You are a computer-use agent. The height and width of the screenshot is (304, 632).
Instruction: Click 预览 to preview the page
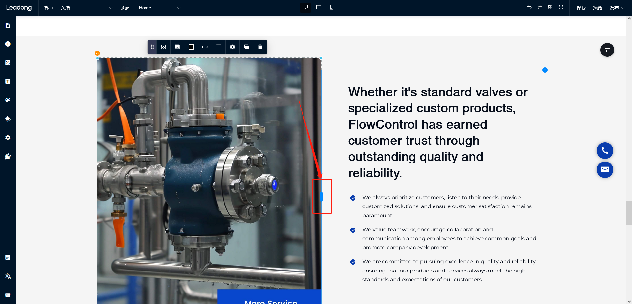[x=597, y=8]
